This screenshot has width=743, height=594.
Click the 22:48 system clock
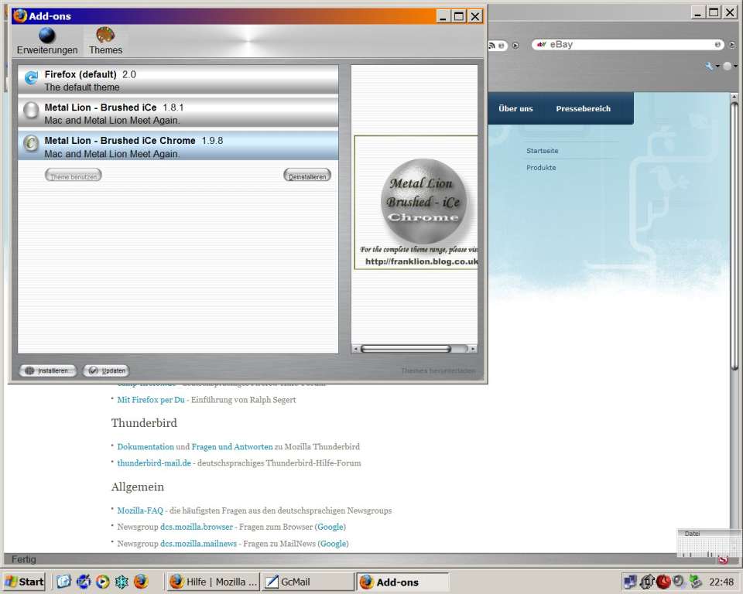pyautogui.click(x=721, y=582)
